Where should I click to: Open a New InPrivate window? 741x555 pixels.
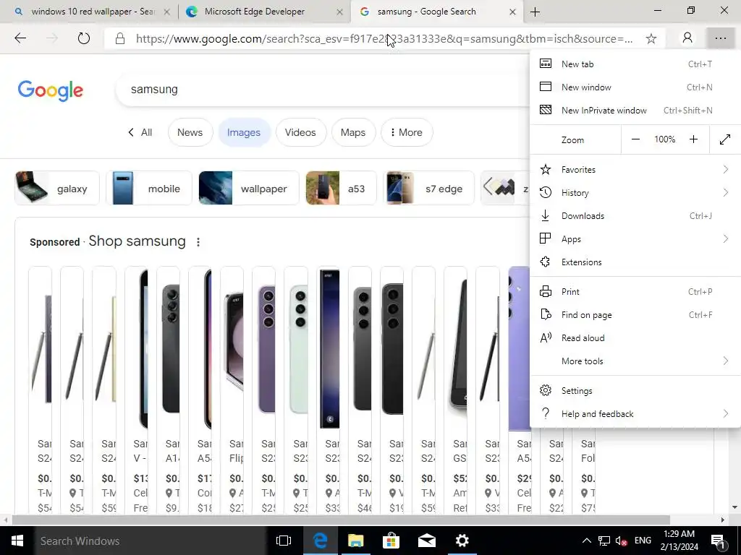(635, 110)
